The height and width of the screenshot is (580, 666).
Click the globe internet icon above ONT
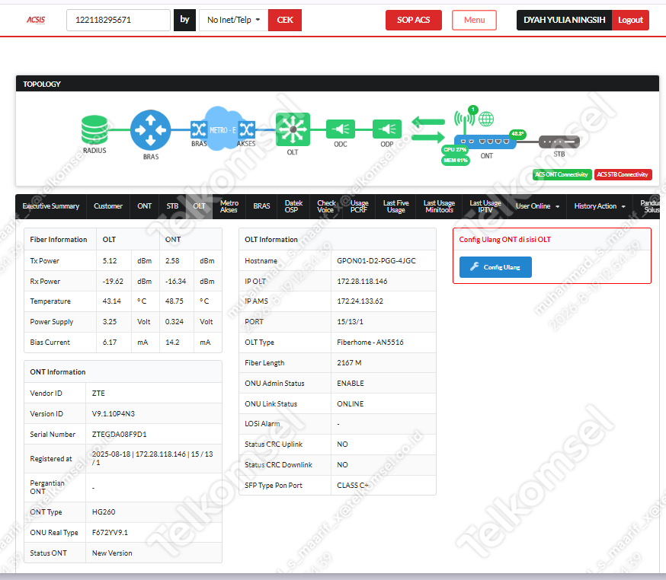click(486, 120)
